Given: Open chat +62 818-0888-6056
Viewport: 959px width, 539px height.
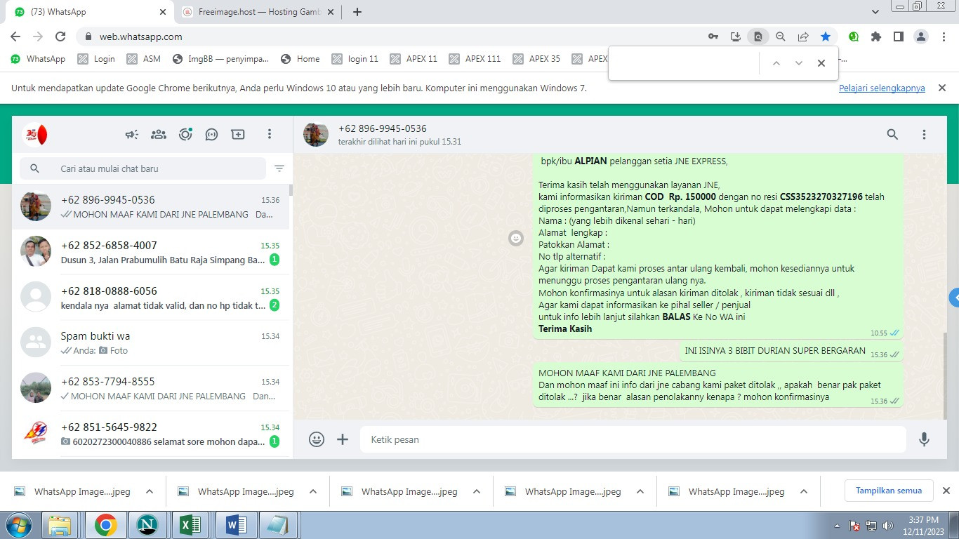Looking at the screenshot, I should click(151, 298).
